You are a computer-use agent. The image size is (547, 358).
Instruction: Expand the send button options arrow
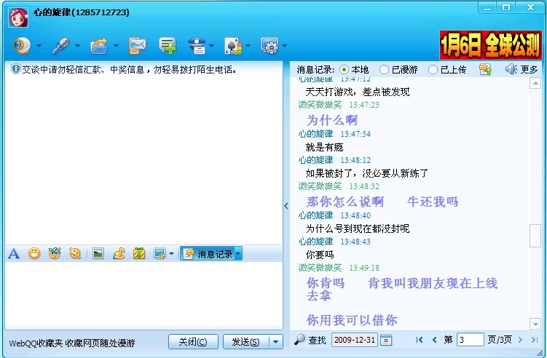pos(275,341)
